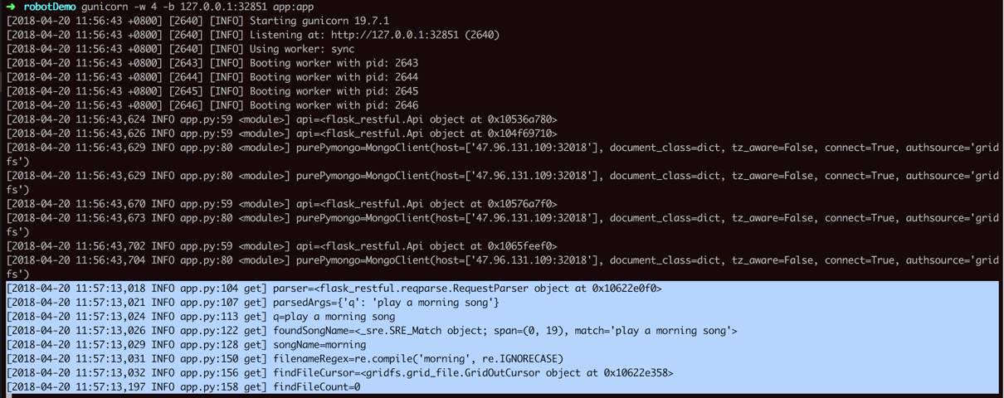Viewport: 1004px width, 398px height.
Task: Click the robotDemo directory name in prompt
Action: click(50, 7)
